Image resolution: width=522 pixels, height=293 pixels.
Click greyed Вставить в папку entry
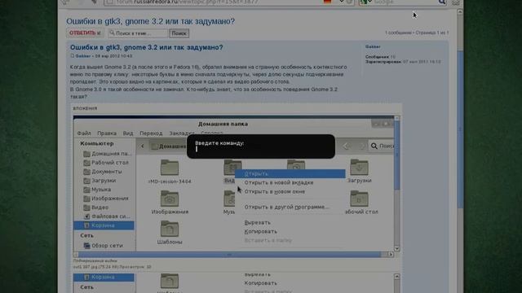point(268,241)
